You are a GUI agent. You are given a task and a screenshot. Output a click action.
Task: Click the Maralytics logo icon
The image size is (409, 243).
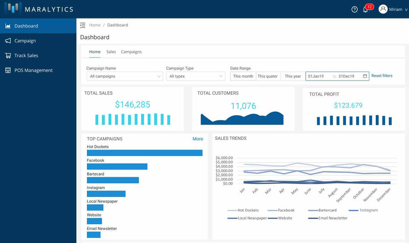(13, 9)
